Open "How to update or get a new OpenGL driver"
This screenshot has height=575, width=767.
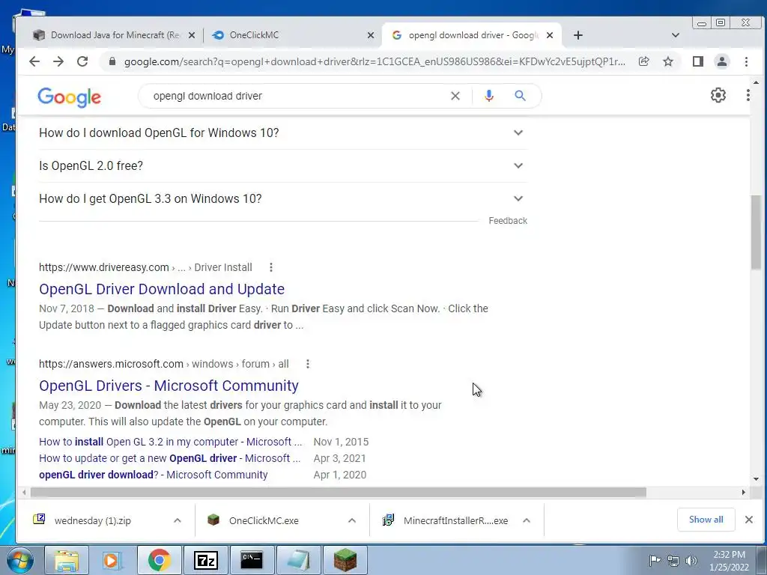pos(170,459)
